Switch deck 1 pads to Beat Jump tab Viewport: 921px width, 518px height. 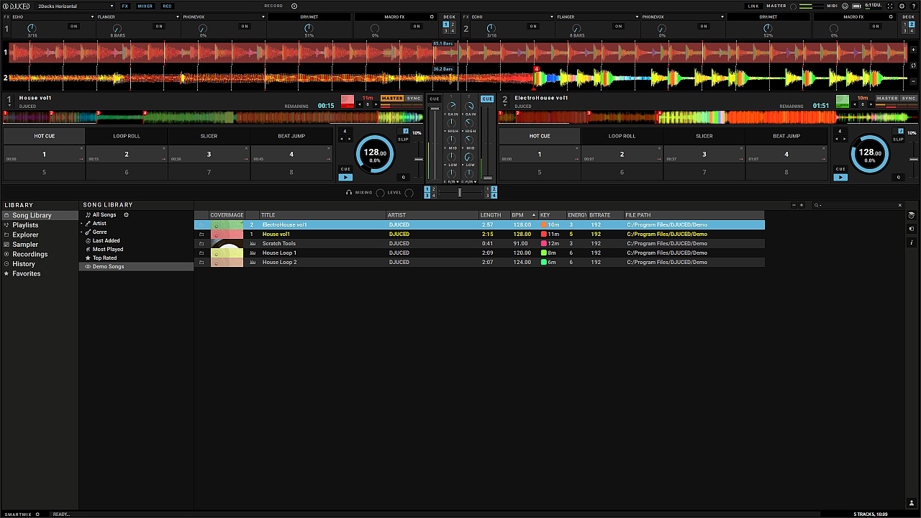point(291,136)
